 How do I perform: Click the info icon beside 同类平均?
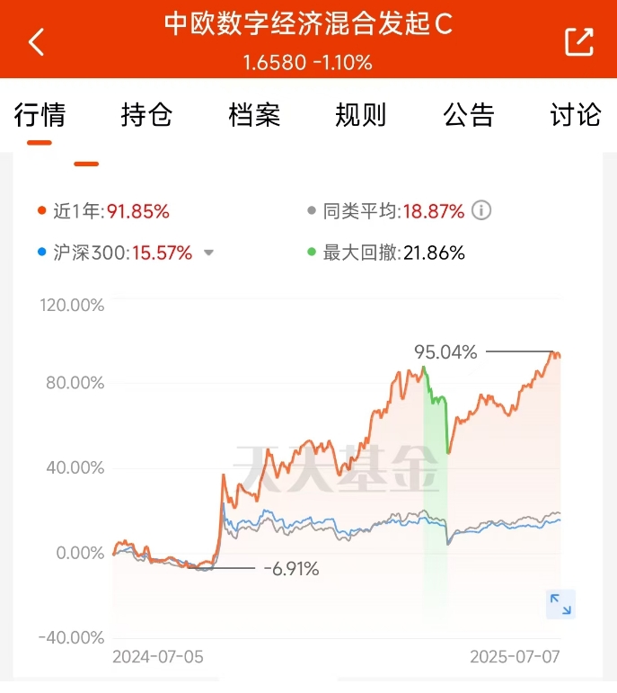[481, 210]
